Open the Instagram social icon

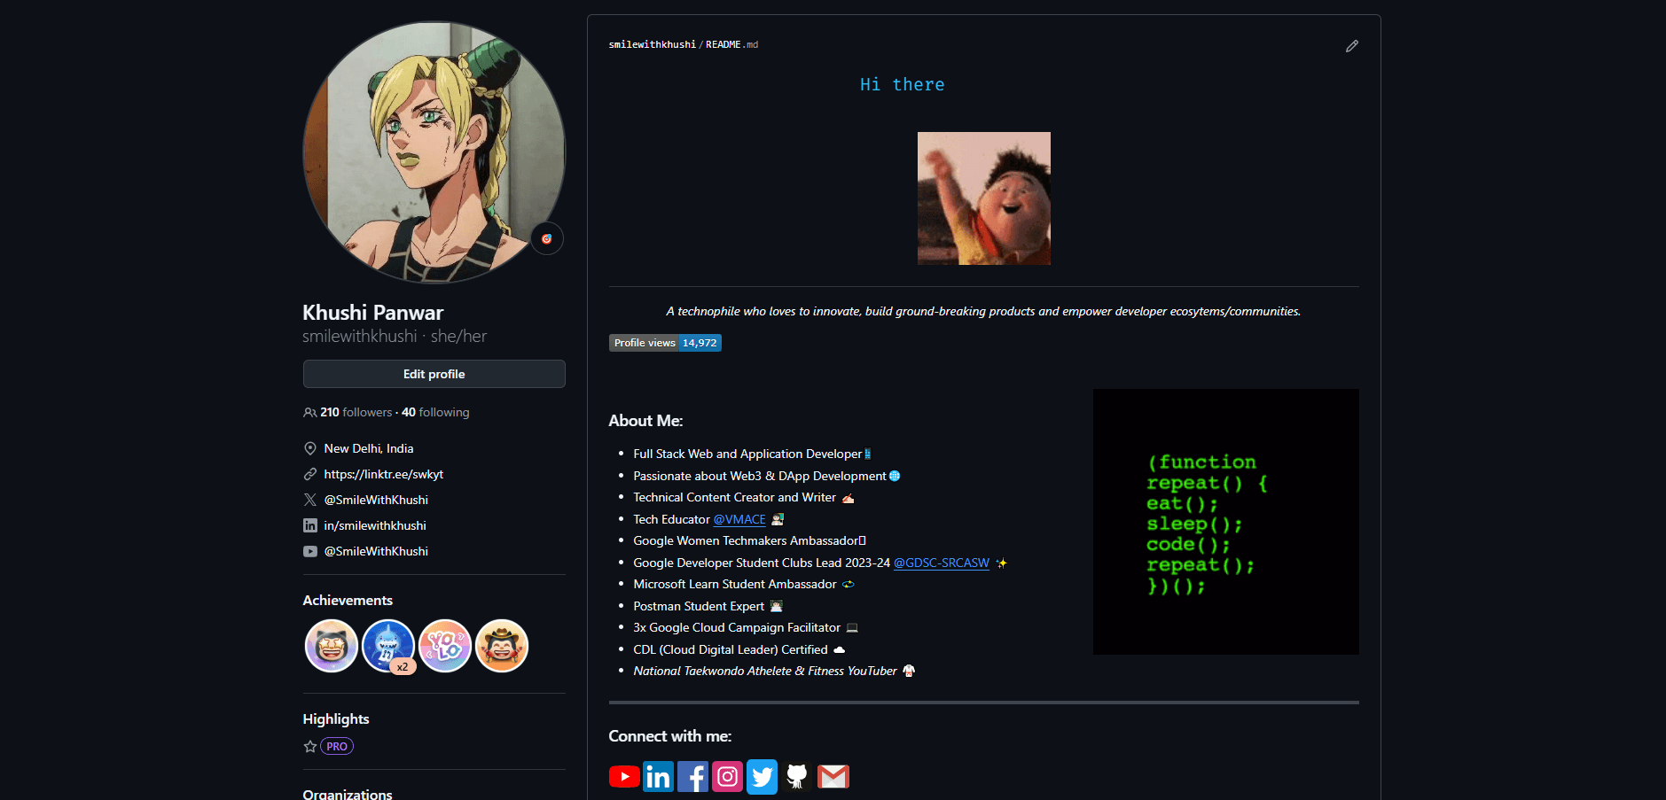727,777
